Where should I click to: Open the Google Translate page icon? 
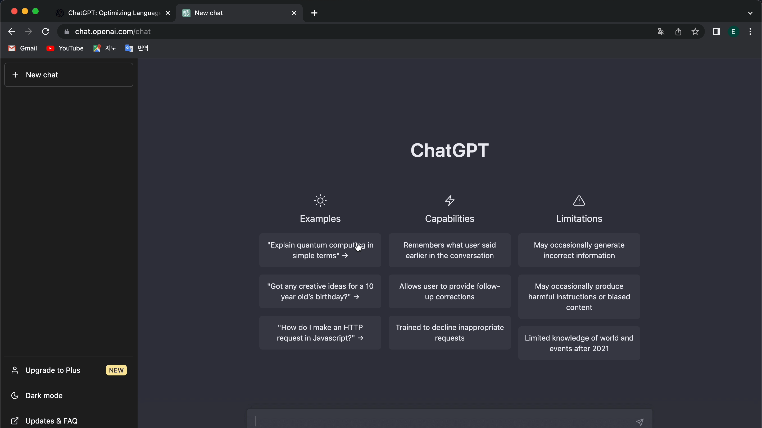coord(661,32)
